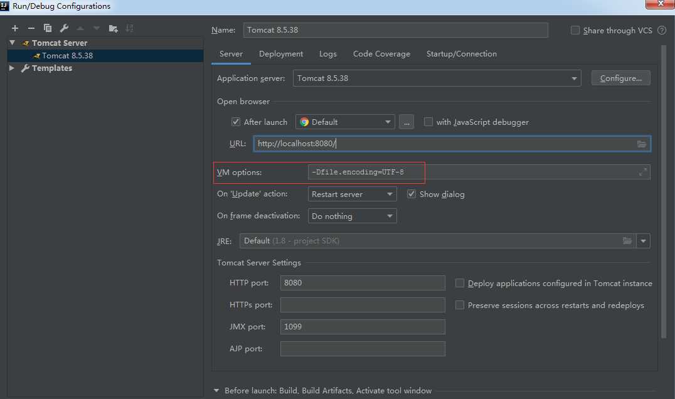This screenshot has height=399, width=675.
Task: Click the Name input field
Action: coord(396,30)
